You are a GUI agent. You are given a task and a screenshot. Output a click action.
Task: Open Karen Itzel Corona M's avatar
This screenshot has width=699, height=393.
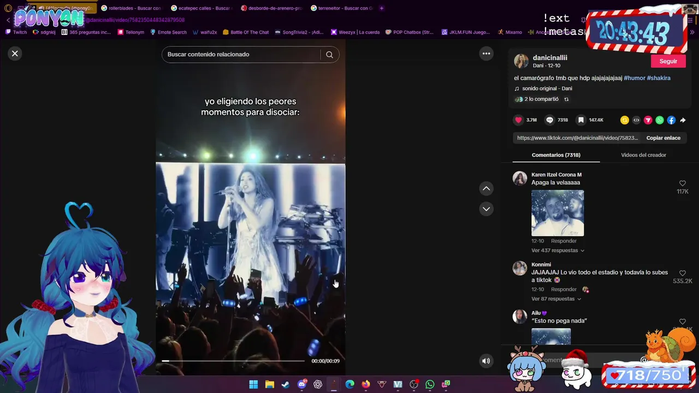tap(520, 178)
